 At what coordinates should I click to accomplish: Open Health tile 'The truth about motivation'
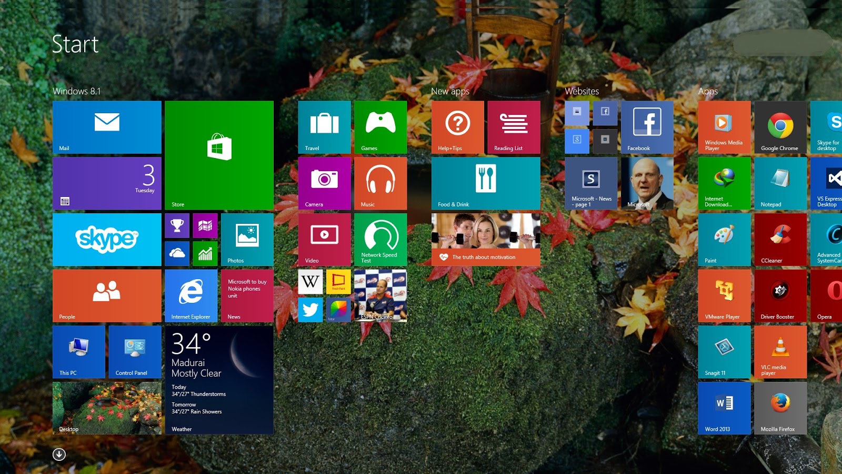click(486, 240)
